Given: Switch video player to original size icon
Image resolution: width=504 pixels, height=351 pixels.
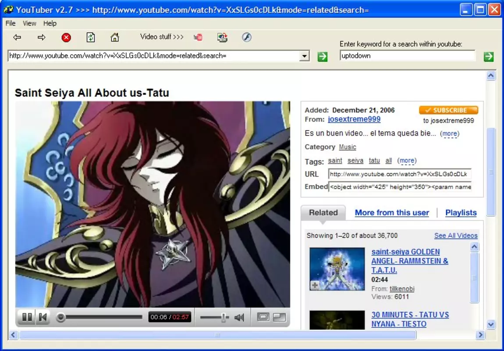Looking at the screenshot, I should [x=263, y=317].
